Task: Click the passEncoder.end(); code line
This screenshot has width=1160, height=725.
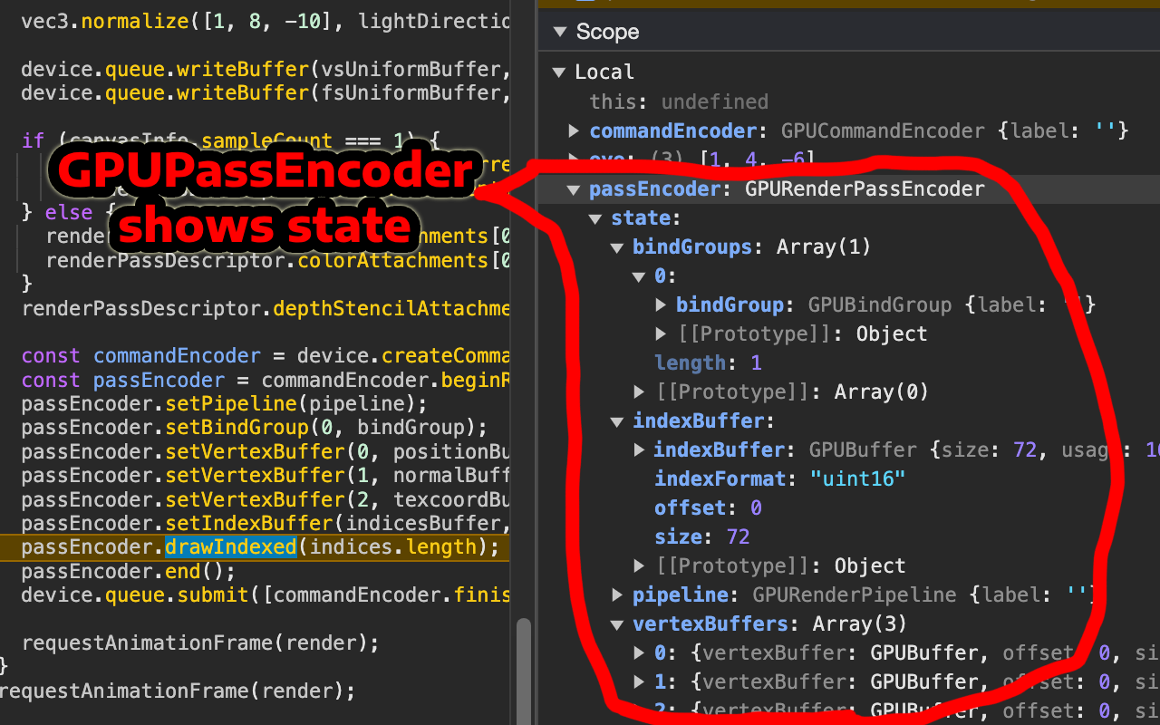Action: [x=129, y=572]
